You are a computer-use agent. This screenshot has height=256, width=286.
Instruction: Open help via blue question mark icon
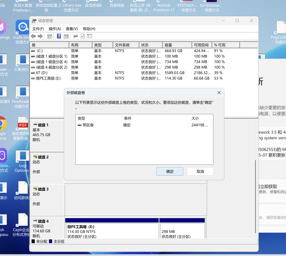[59, 36]
